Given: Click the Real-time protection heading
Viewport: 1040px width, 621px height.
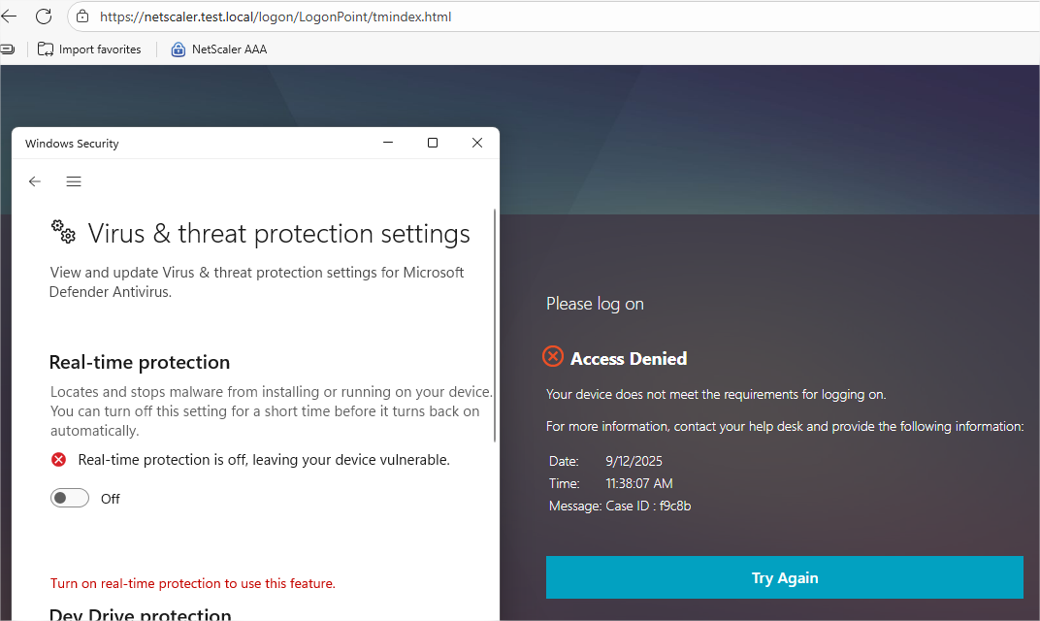Looking at the screenshot, I should click(x=140, y=362).
